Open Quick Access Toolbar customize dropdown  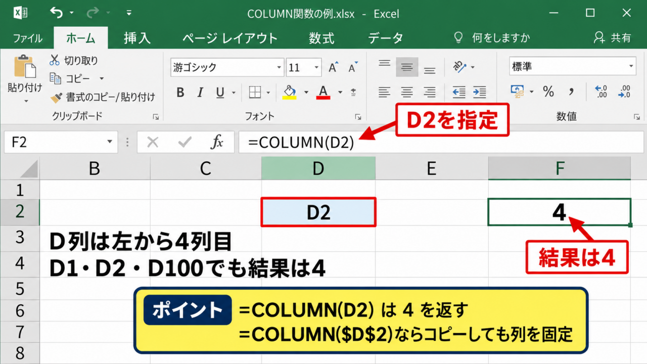(129, 13)
